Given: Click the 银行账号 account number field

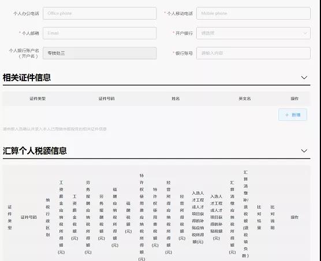Looking at the screenshot, I should coord(253,53).
